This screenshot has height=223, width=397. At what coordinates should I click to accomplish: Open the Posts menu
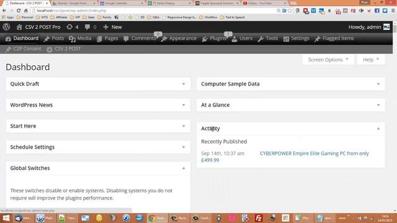click(x=54, y=38)
